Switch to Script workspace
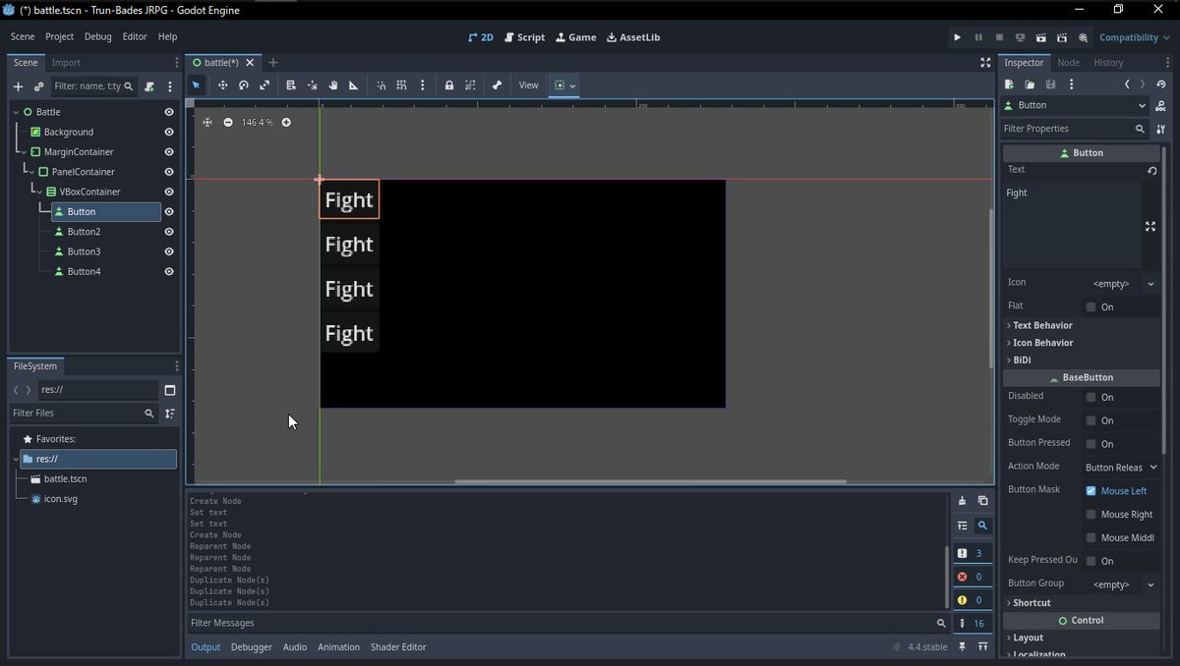 click(x=524, y=37)
